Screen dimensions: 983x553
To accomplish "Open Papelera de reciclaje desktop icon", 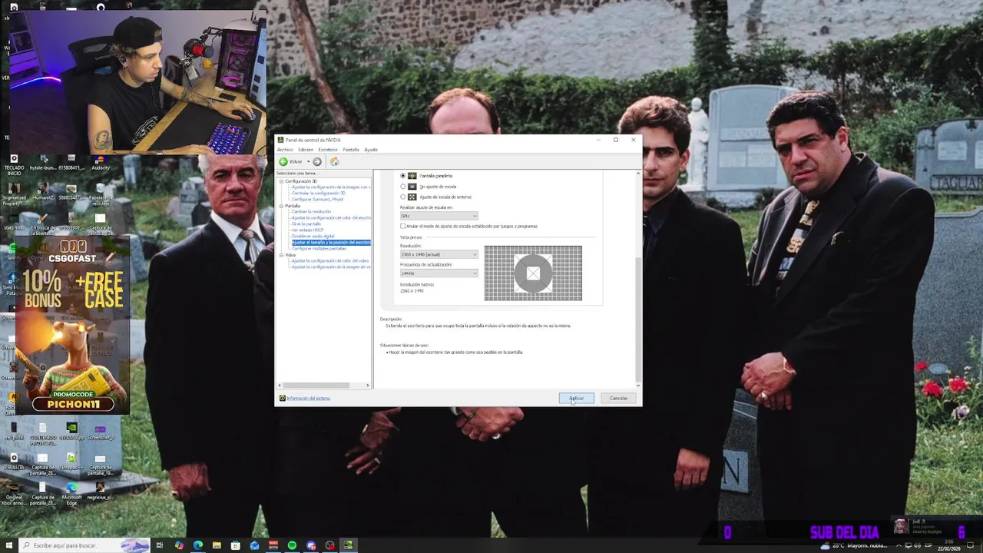I will tap(101, 194).
